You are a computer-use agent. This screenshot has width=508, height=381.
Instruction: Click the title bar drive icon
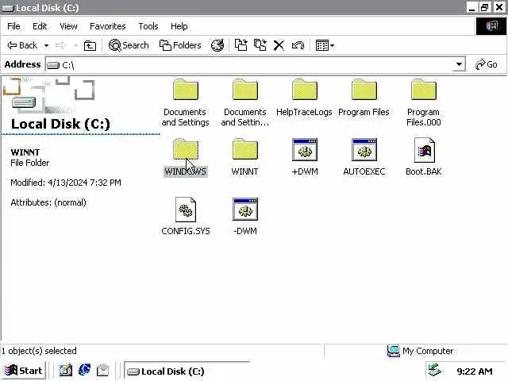pyautogui.click(x=7, y=8)
